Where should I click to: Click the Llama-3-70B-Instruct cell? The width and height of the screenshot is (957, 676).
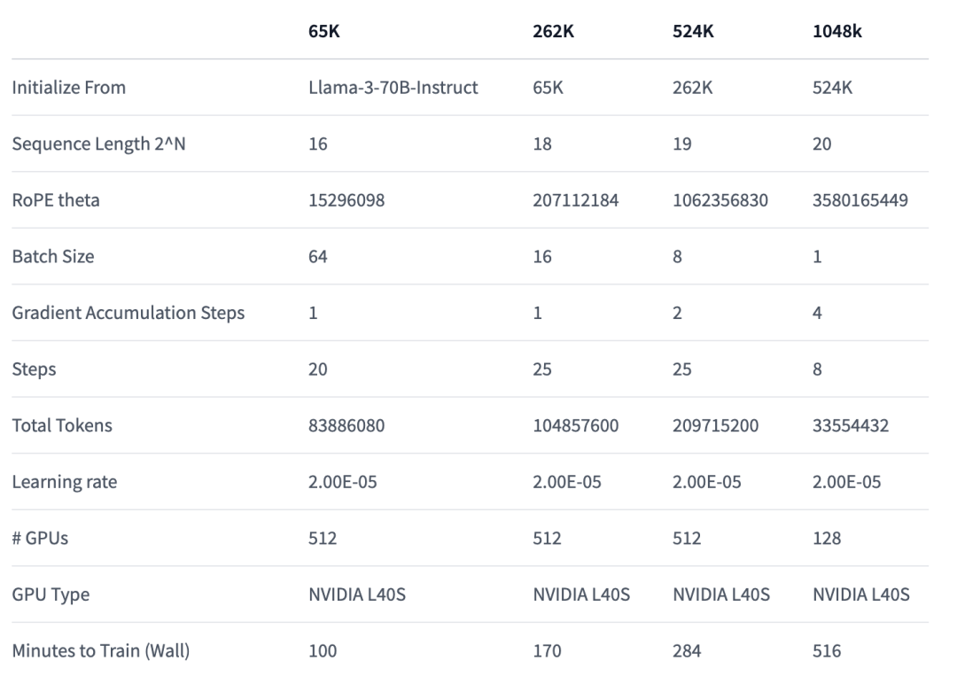[393, 88]
